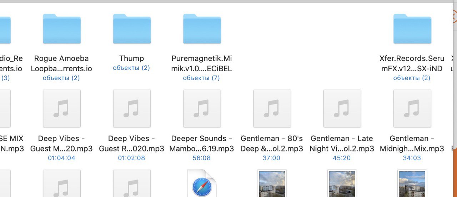Select the Deeper Sounds Mambo mp3 music icon
Image resolution: width=457 pixels, height=197 pixels.
click(x=202, y=108)
